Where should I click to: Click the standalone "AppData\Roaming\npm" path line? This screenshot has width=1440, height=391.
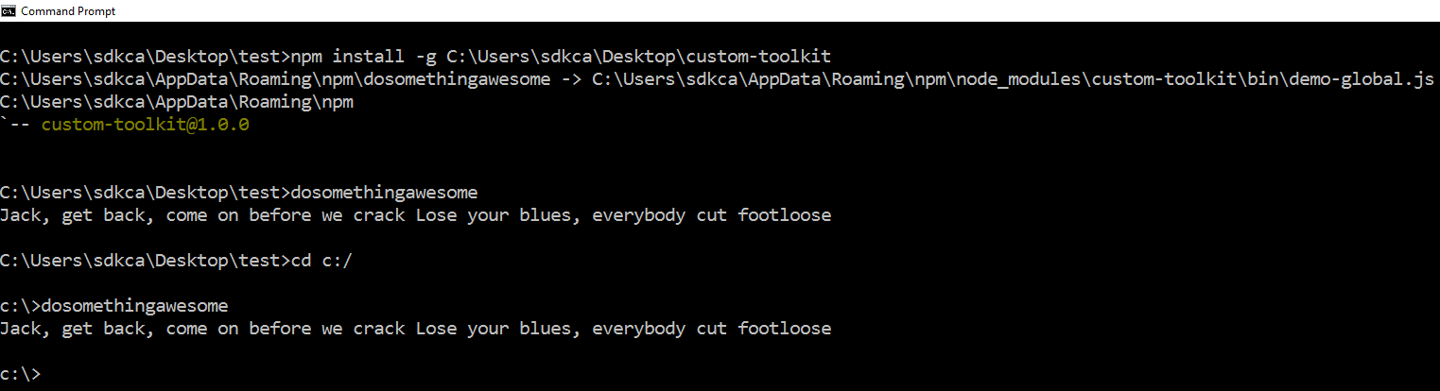[177, 102]
